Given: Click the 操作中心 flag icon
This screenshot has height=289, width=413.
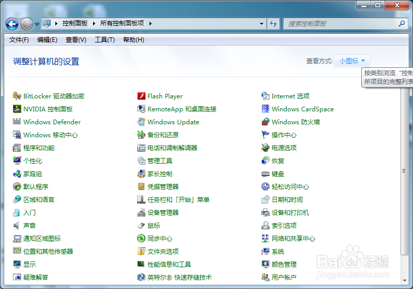Looking at the screenshot, I should pos(265,135).
